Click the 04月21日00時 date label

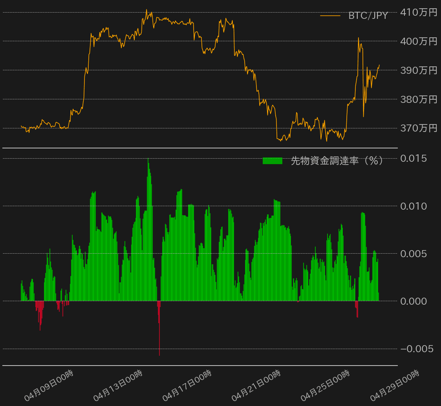pyautogui.click(x=256, y=386)
